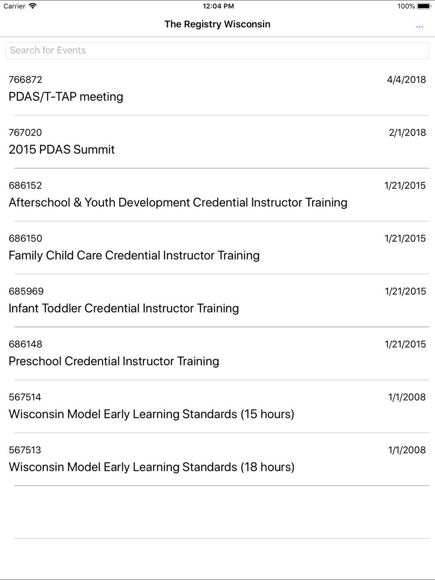
Task: Open the PDAS/T-TAP meeting event
Action: coord(217,89)
